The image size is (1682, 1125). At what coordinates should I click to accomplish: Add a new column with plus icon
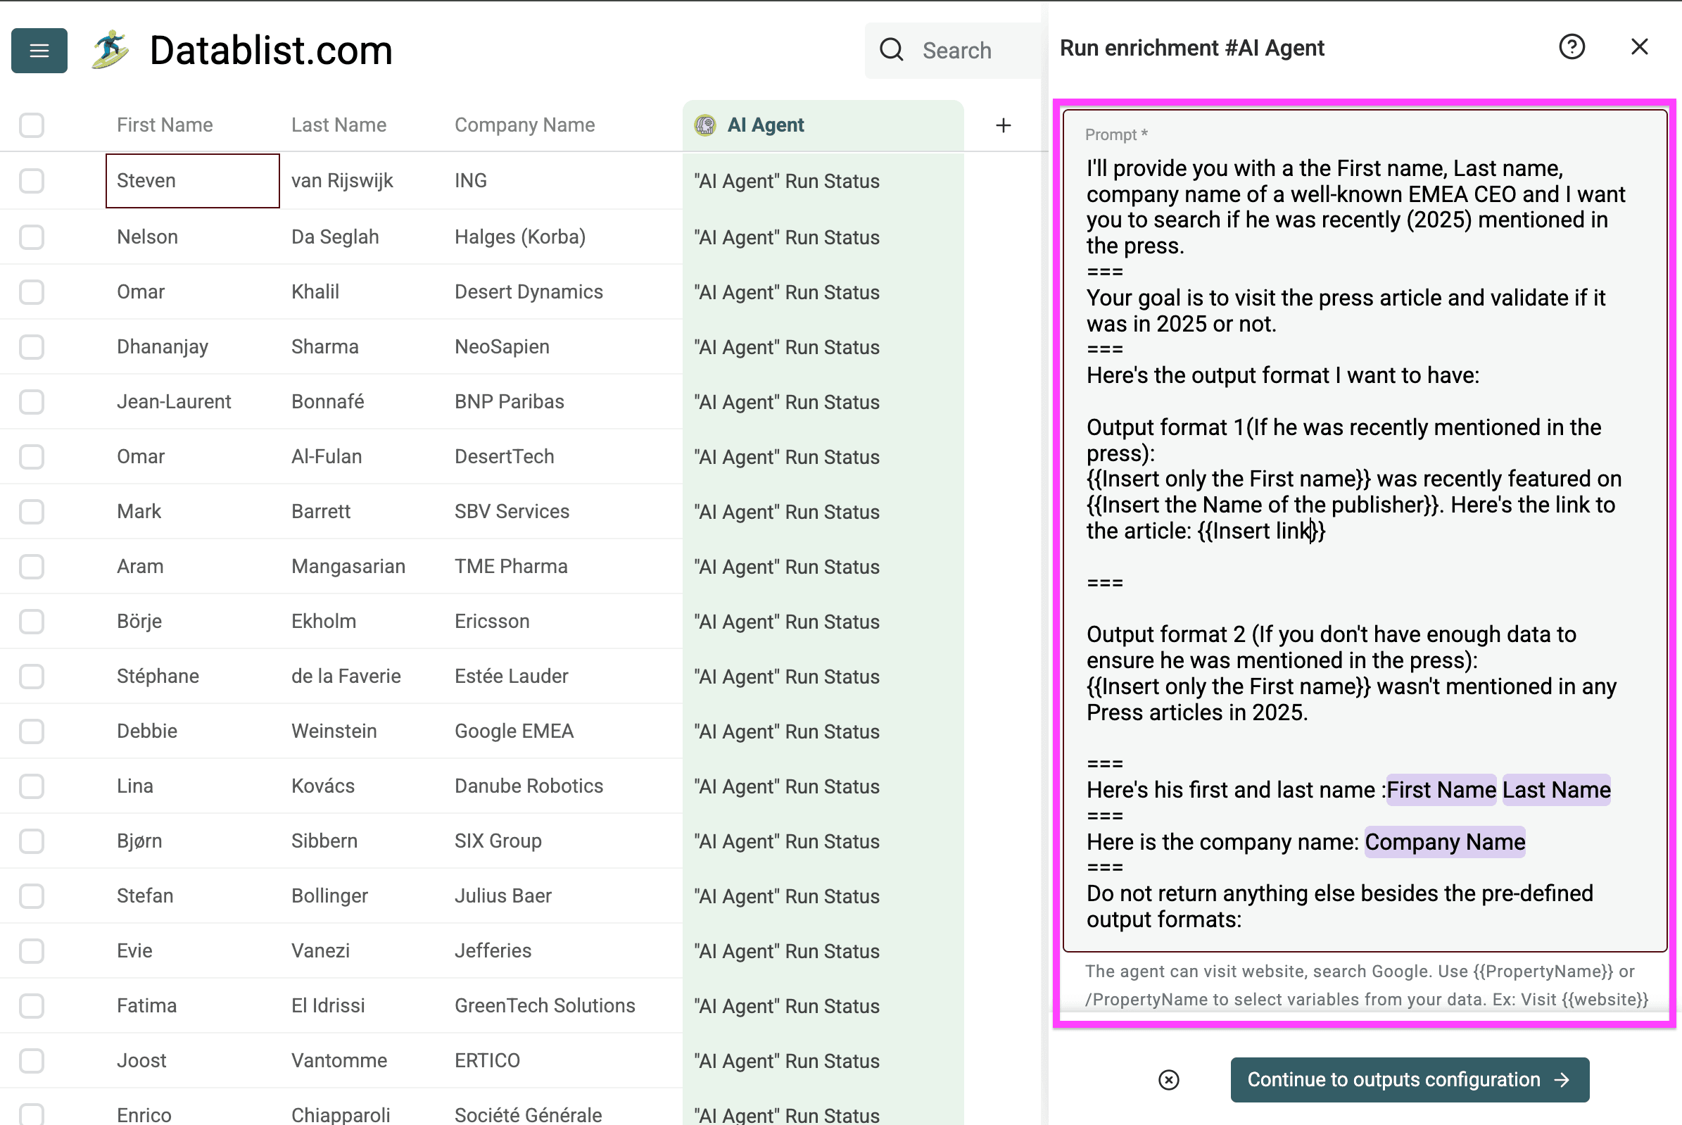coord(1003,125)
